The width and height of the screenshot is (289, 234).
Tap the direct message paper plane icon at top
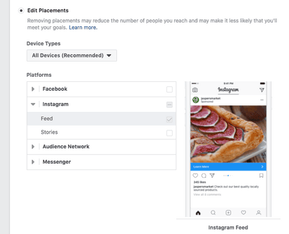click(x=262, y=90)
